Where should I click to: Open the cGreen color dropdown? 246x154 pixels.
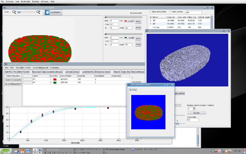tap(129, 38)
